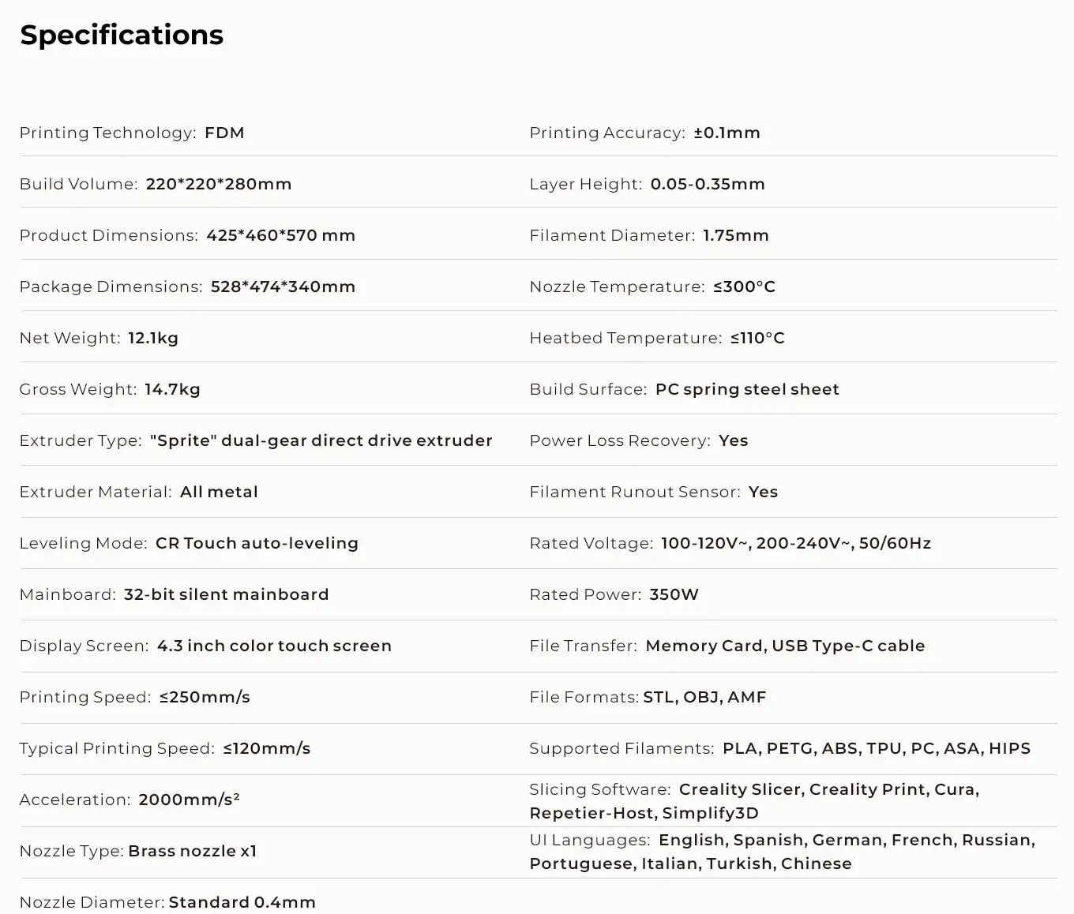Select the Build Volume 220*220*280mm value
This screenshot has width=1074, height=914.
[218, 184]
